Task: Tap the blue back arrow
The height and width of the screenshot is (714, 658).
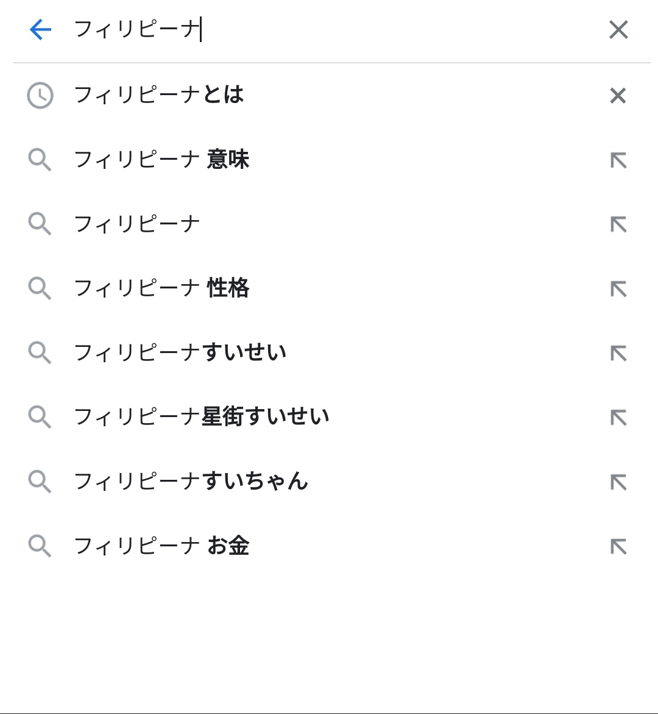Action: (40, 29)
